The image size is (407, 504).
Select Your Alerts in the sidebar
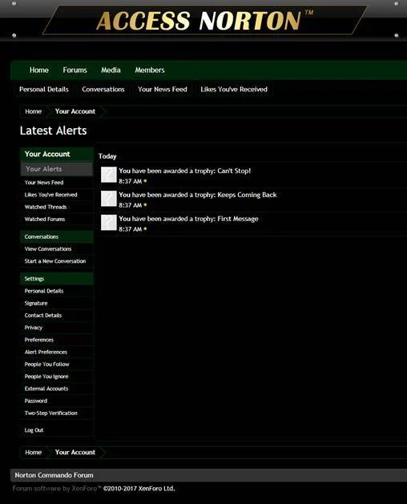(57, 169)
